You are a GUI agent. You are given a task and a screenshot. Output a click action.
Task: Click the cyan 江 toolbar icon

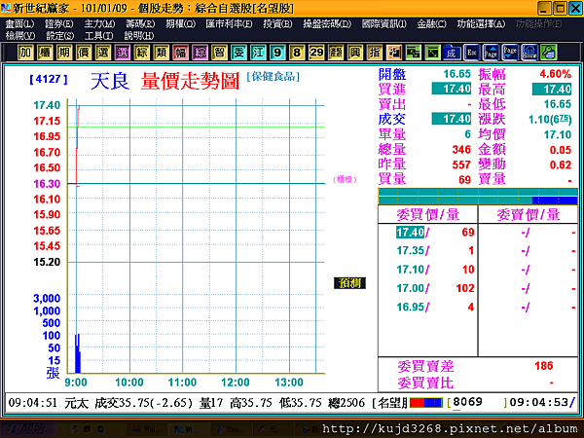[x=258, y=53]
